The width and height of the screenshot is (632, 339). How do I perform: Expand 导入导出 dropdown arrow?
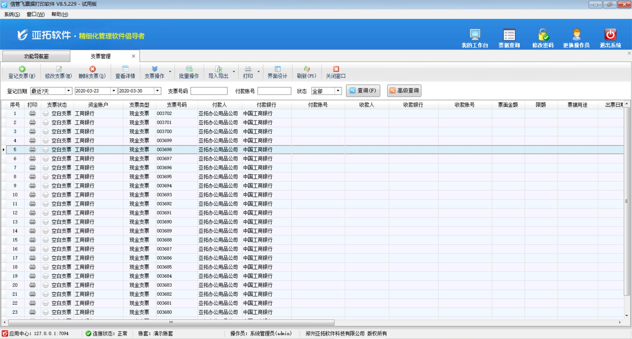coord(234,72)
